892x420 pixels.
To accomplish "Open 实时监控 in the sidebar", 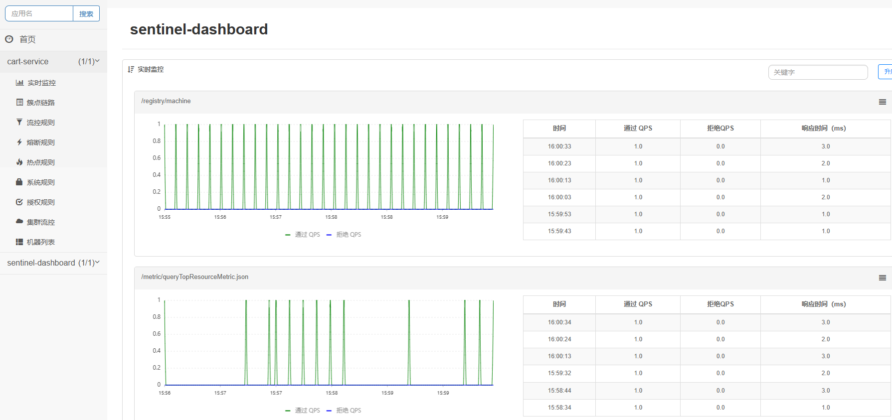I will coord(41,83).
